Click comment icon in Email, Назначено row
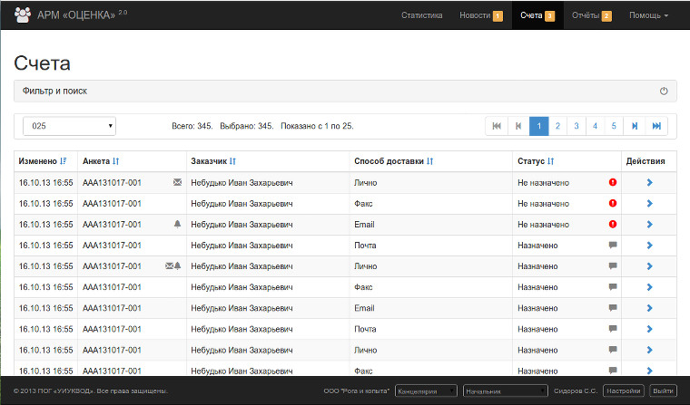This screenshot has height=405, width=690. click(613, 307)
